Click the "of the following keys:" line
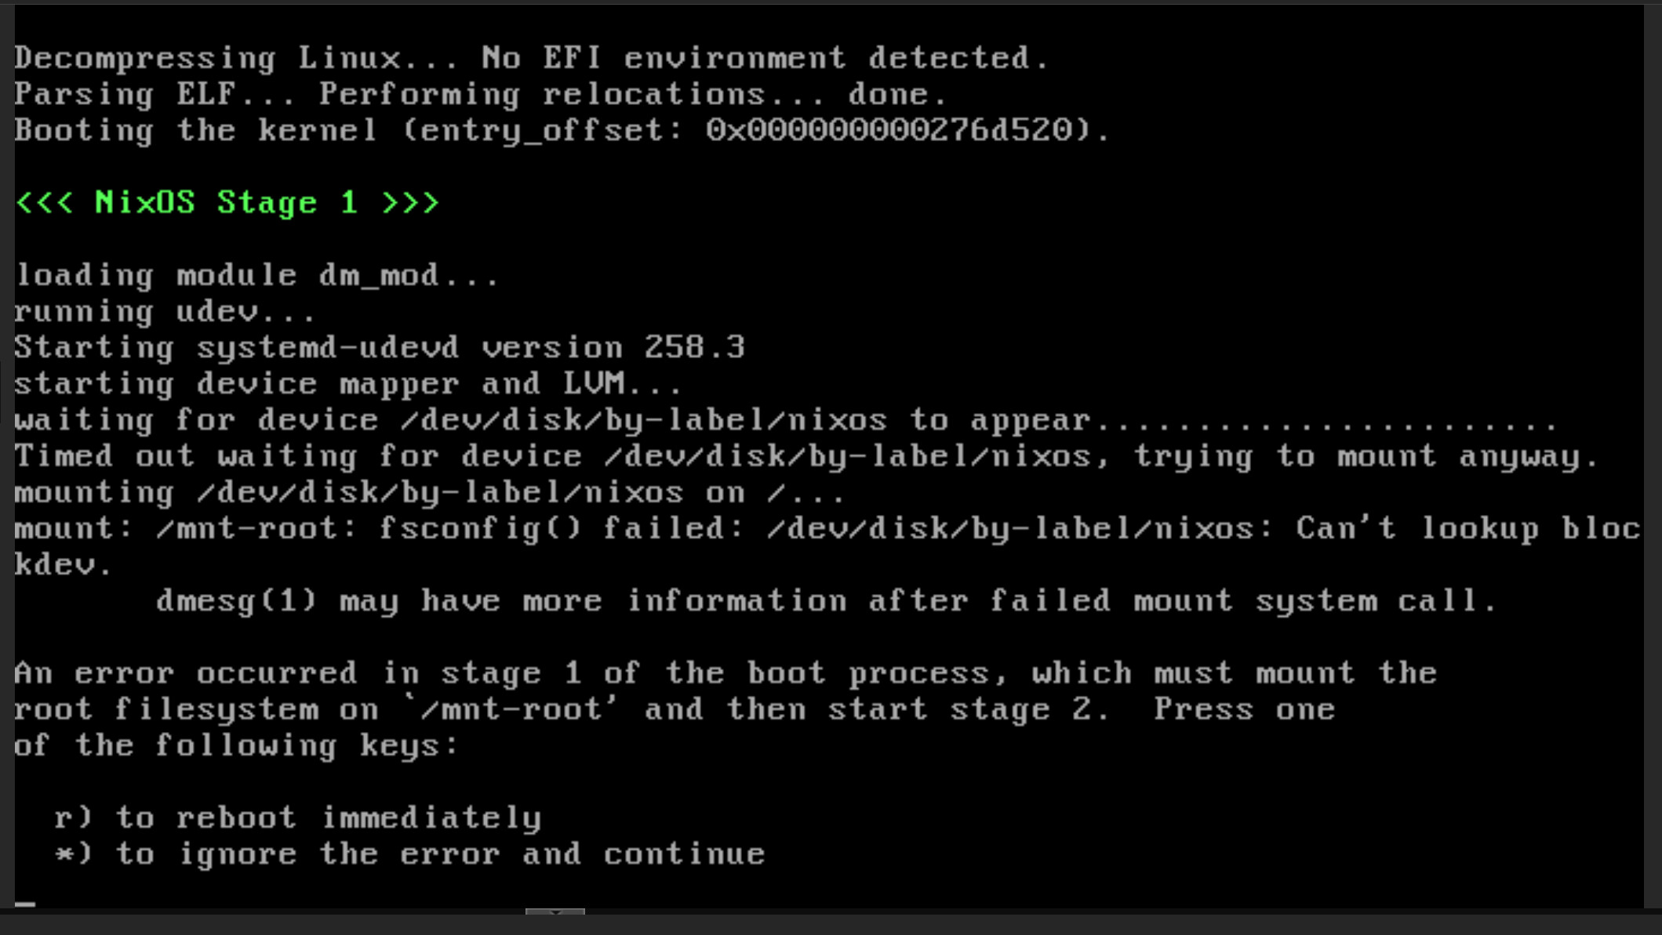The width and height of the screenshot is (1662, 935). [235, 745]
